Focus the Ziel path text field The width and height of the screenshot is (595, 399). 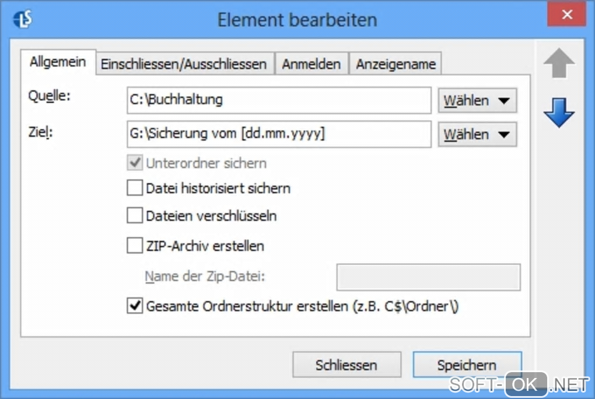tap(278, 134)
